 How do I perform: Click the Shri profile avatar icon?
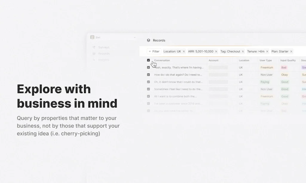coord(93,37)
